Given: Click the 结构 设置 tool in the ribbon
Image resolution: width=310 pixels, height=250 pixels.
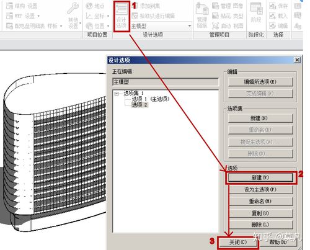Looking at the screenshot, I should coord(22,6).
